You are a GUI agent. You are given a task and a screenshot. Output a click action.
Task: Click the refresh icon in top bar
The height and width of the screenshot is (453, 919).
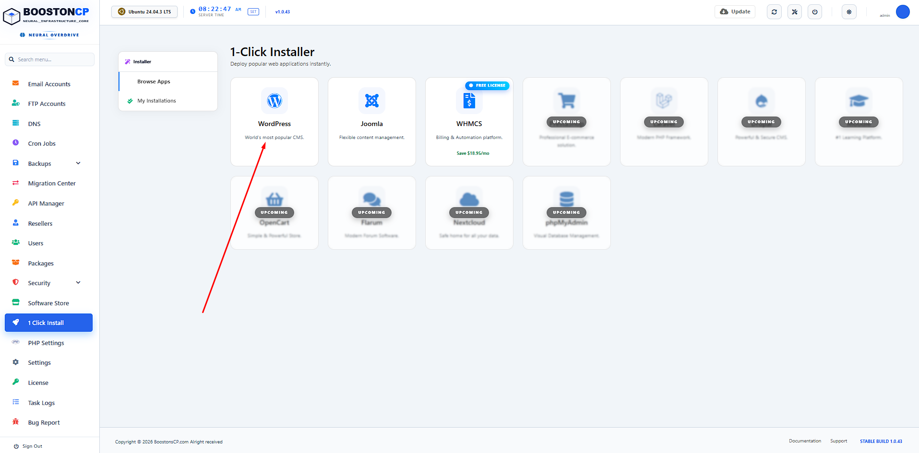(x=774, y=12)
